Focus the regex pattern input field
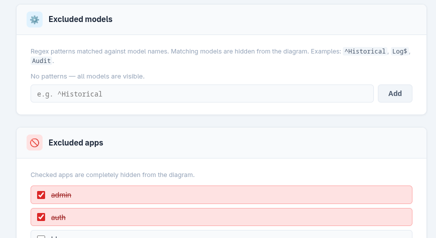Image resolution: width=436 pixels, height=238 pixels. pyautogui.click(x=202, y=93)
